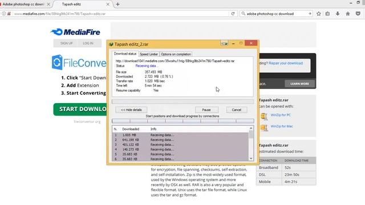Open the WinZip for PC link
Screen dimensions: 365x205
[x=281, y=115]
